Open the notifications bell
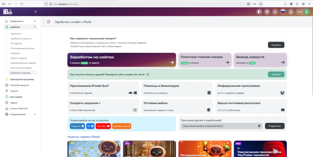313x157 pixels. [x=275, y=12]
